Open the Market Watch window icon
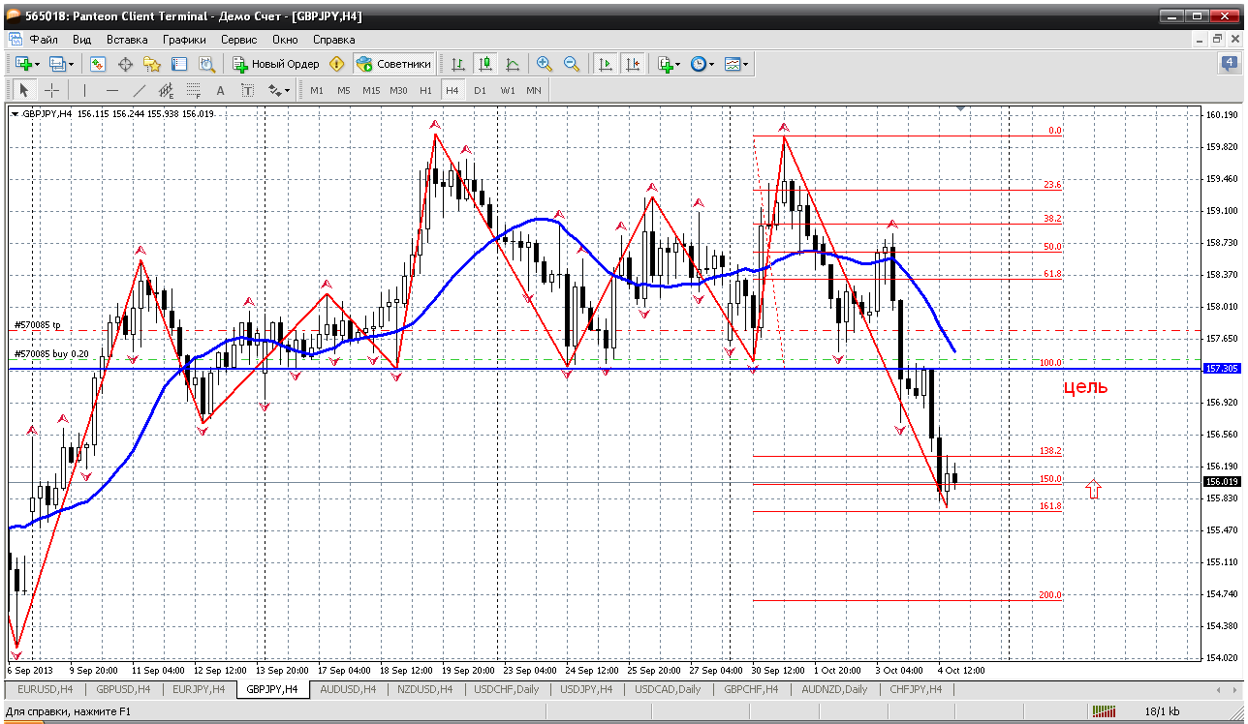Image resolution: width=1248 pixels, height=724 pixels. coord(98,64)
